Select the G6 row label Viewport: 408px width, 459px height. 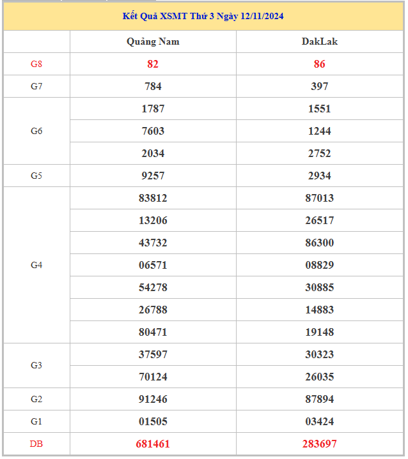click(36, 131)
